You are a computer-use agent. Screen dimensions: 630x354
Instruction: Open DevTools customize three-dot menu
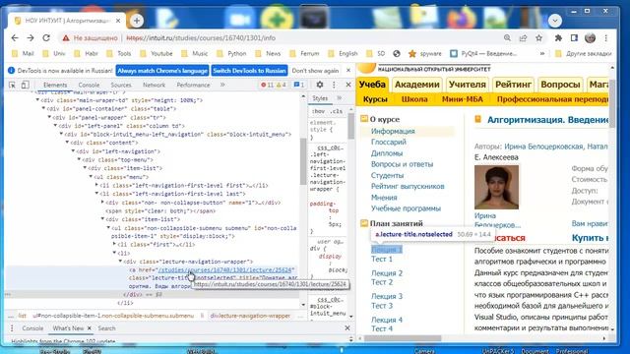(x=334, y=85)
